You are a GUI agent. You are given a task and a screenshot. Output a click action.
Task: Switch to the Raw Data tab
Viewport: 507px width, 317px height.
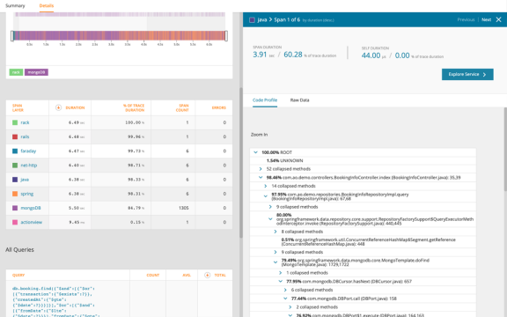pyautogui.click(x=299, y=100)
